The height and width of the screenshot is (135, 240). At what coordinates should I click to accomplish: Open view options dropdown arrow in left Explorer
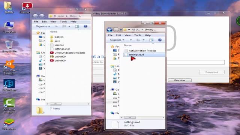pyautogui.click(x=69, y=26)
